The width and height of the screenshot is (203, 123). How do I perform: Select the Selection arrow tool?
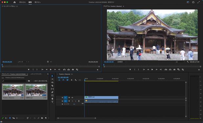click(x=52, y=76)
